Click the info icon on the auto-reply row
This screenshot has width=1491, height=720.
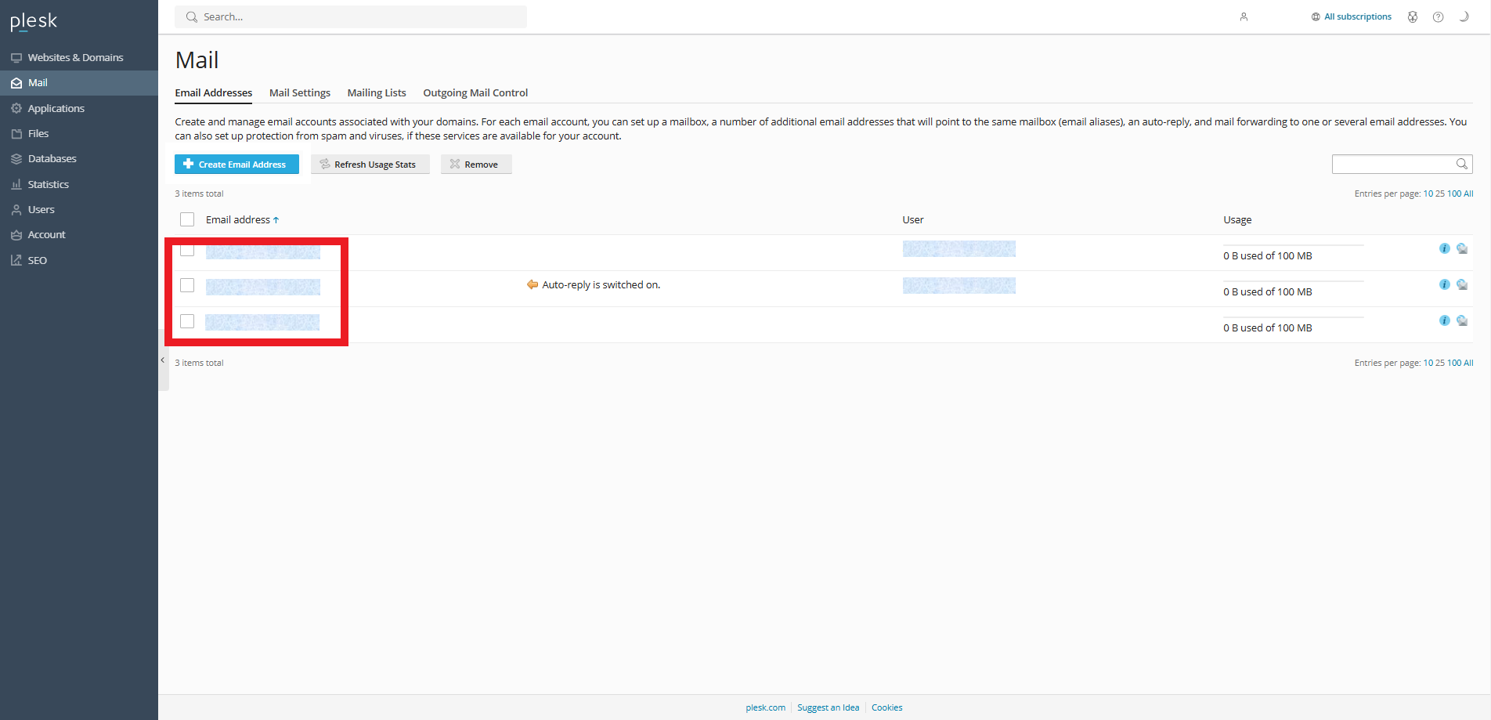tap(1444, 284)
